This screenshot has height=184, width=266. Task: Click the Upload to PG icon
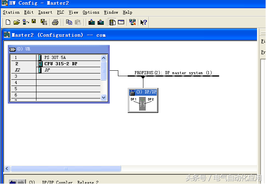(101, 22)
